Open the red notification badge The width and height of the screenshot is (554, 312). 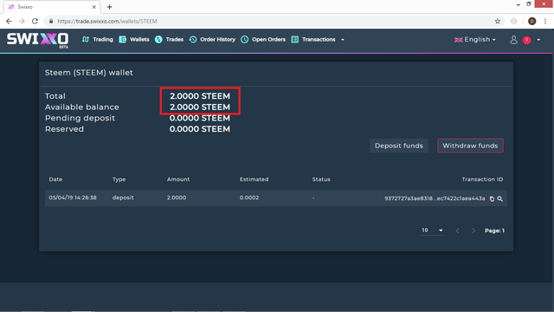tap(527, 40)
